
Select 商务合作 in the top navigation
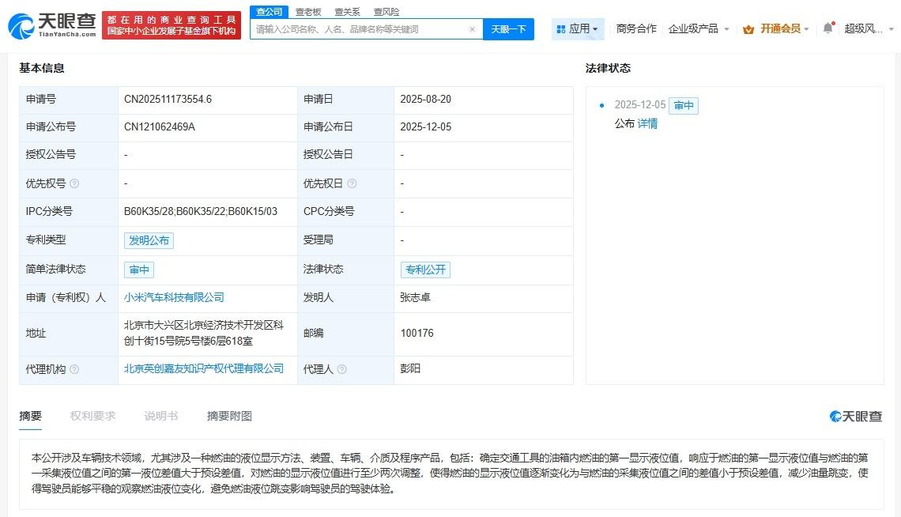pos(635,28)
